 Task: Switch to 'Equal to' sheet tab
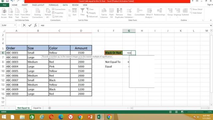[37, 108]
